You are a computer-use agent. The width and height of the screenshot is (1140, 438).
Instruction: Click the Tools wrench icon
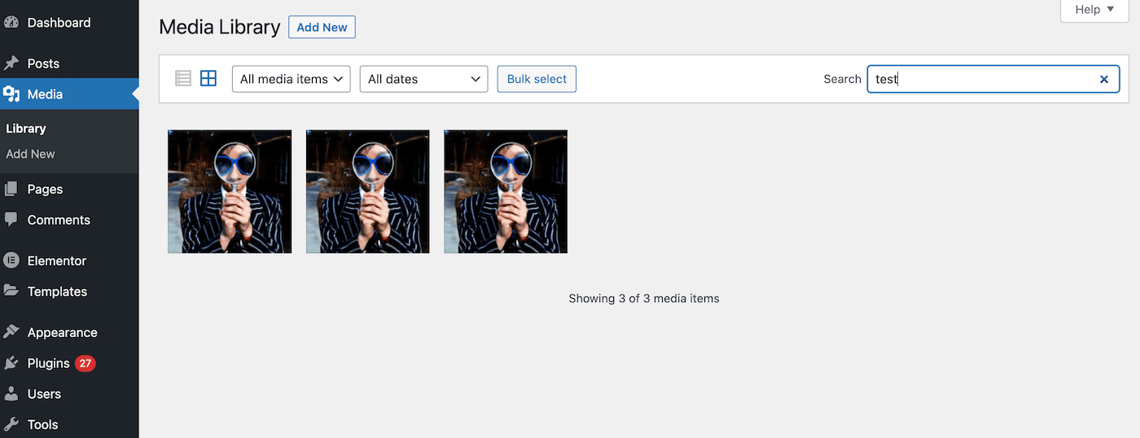coord(11,424)
